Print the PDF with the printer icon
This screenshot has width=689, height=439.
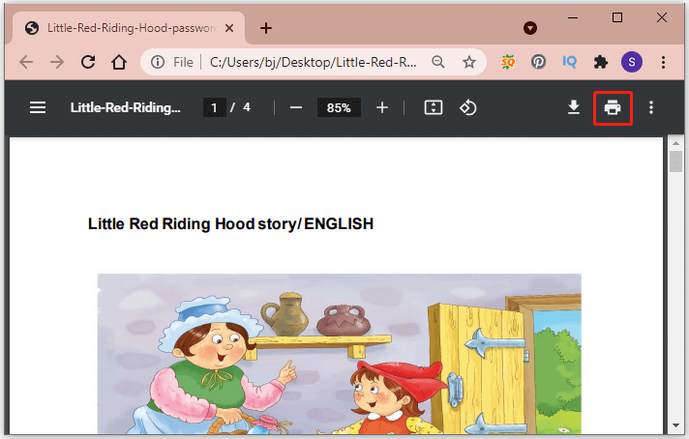point(613,107)
